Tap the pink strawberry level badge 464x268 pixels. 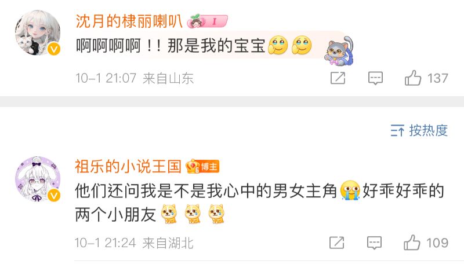[207, 21]
